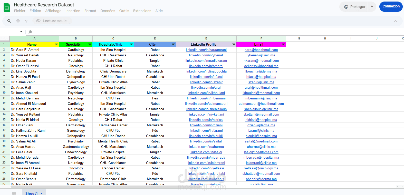Select the Tangier cell for Dr. Leila Saidi

[x=155, y=152]
